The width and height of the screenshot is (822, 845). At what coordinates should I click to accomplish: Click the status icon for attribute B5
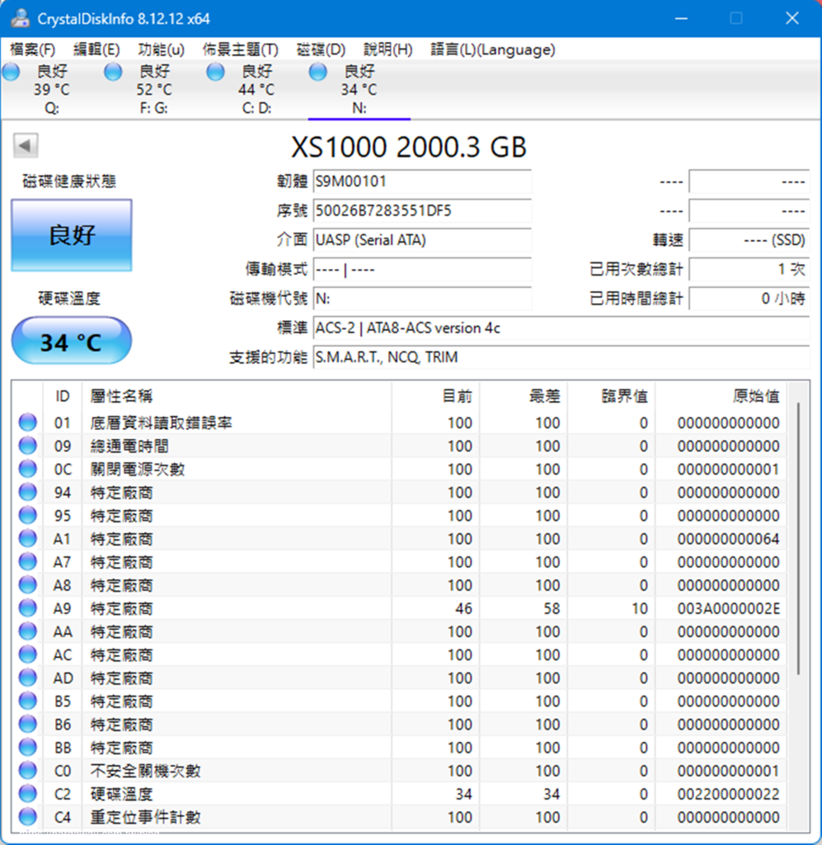[27, 701]
